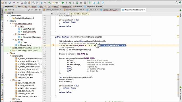Click the navigate Forward arrow icon
This screenshot has height=102, width=182.
point(45,3)
